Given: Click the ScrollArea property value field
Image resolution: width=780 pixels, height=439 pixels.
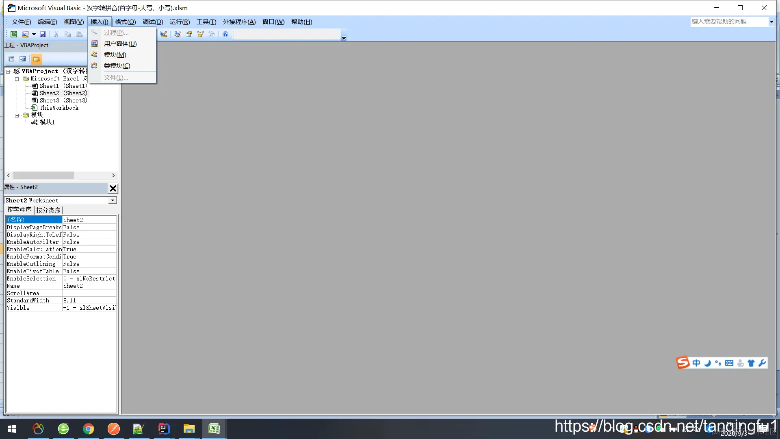Looking at the screenshot, I should [89, 293].
